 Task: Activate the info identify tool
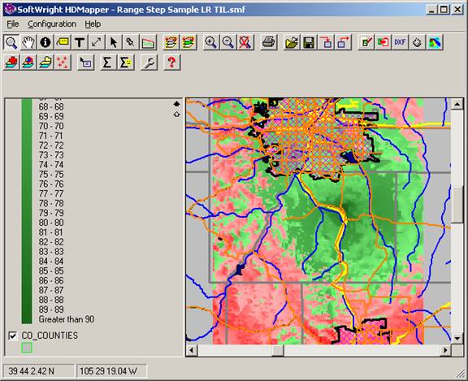45,42
